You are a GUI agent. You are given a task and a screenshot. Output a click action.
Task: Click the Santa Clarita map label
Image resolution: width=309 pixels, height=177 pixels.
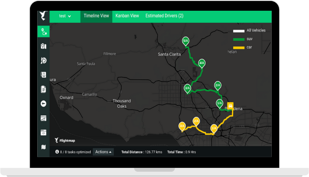(x=169, y=54)
